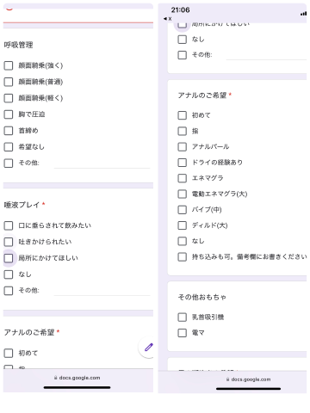310x413 pixels.
Task: Tap the back arrow beneath the 21:06 clock
Action: point(167,19)
